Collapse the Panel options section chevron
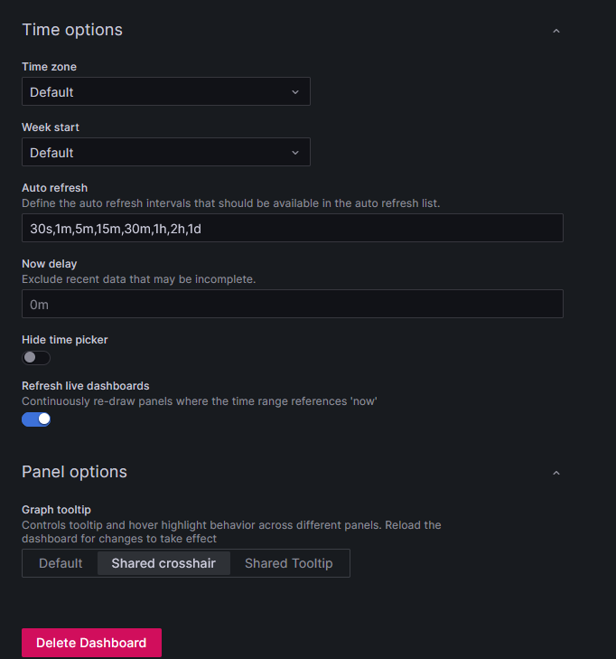 click(x=556, y=473)
